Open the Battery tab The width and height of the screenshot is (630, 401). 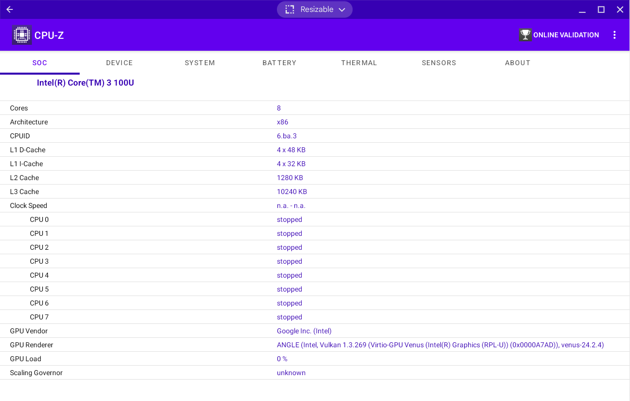279,63
